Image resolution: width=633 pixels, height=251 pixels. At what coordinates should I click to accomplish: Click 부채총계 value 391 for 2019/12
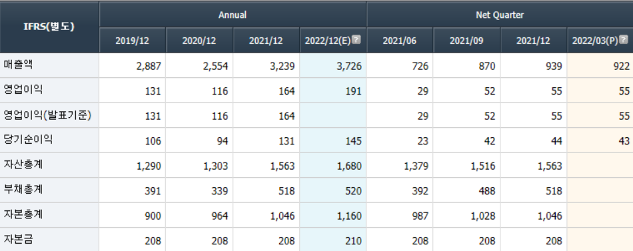pyautogui.click(x=153, y=191)
